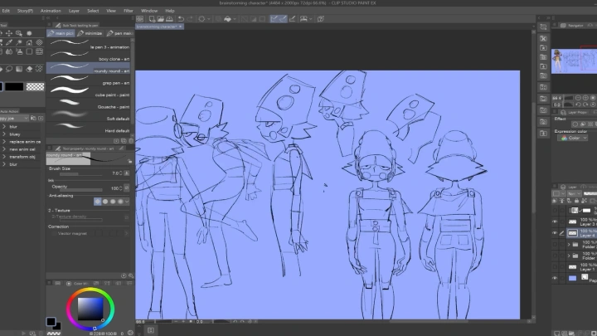The height and width of the screenshot is (336, 597).
Task: Expand the 'transform obj' auto action
Action: 4,157
